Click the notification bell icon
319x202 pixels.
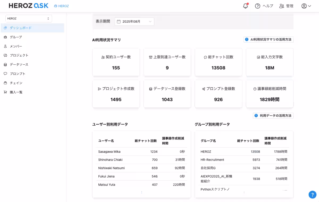(245, 6)
